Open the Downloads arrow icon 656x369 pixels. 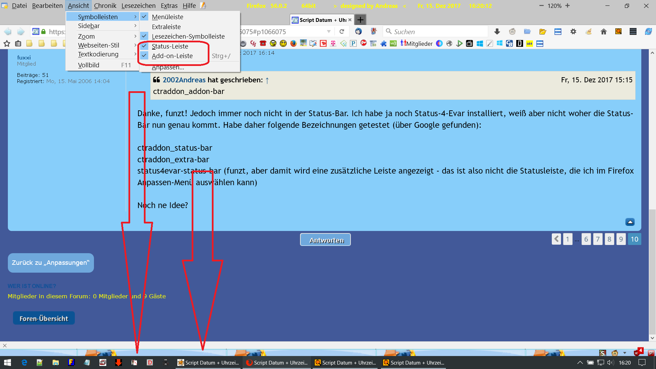(497, 31)
